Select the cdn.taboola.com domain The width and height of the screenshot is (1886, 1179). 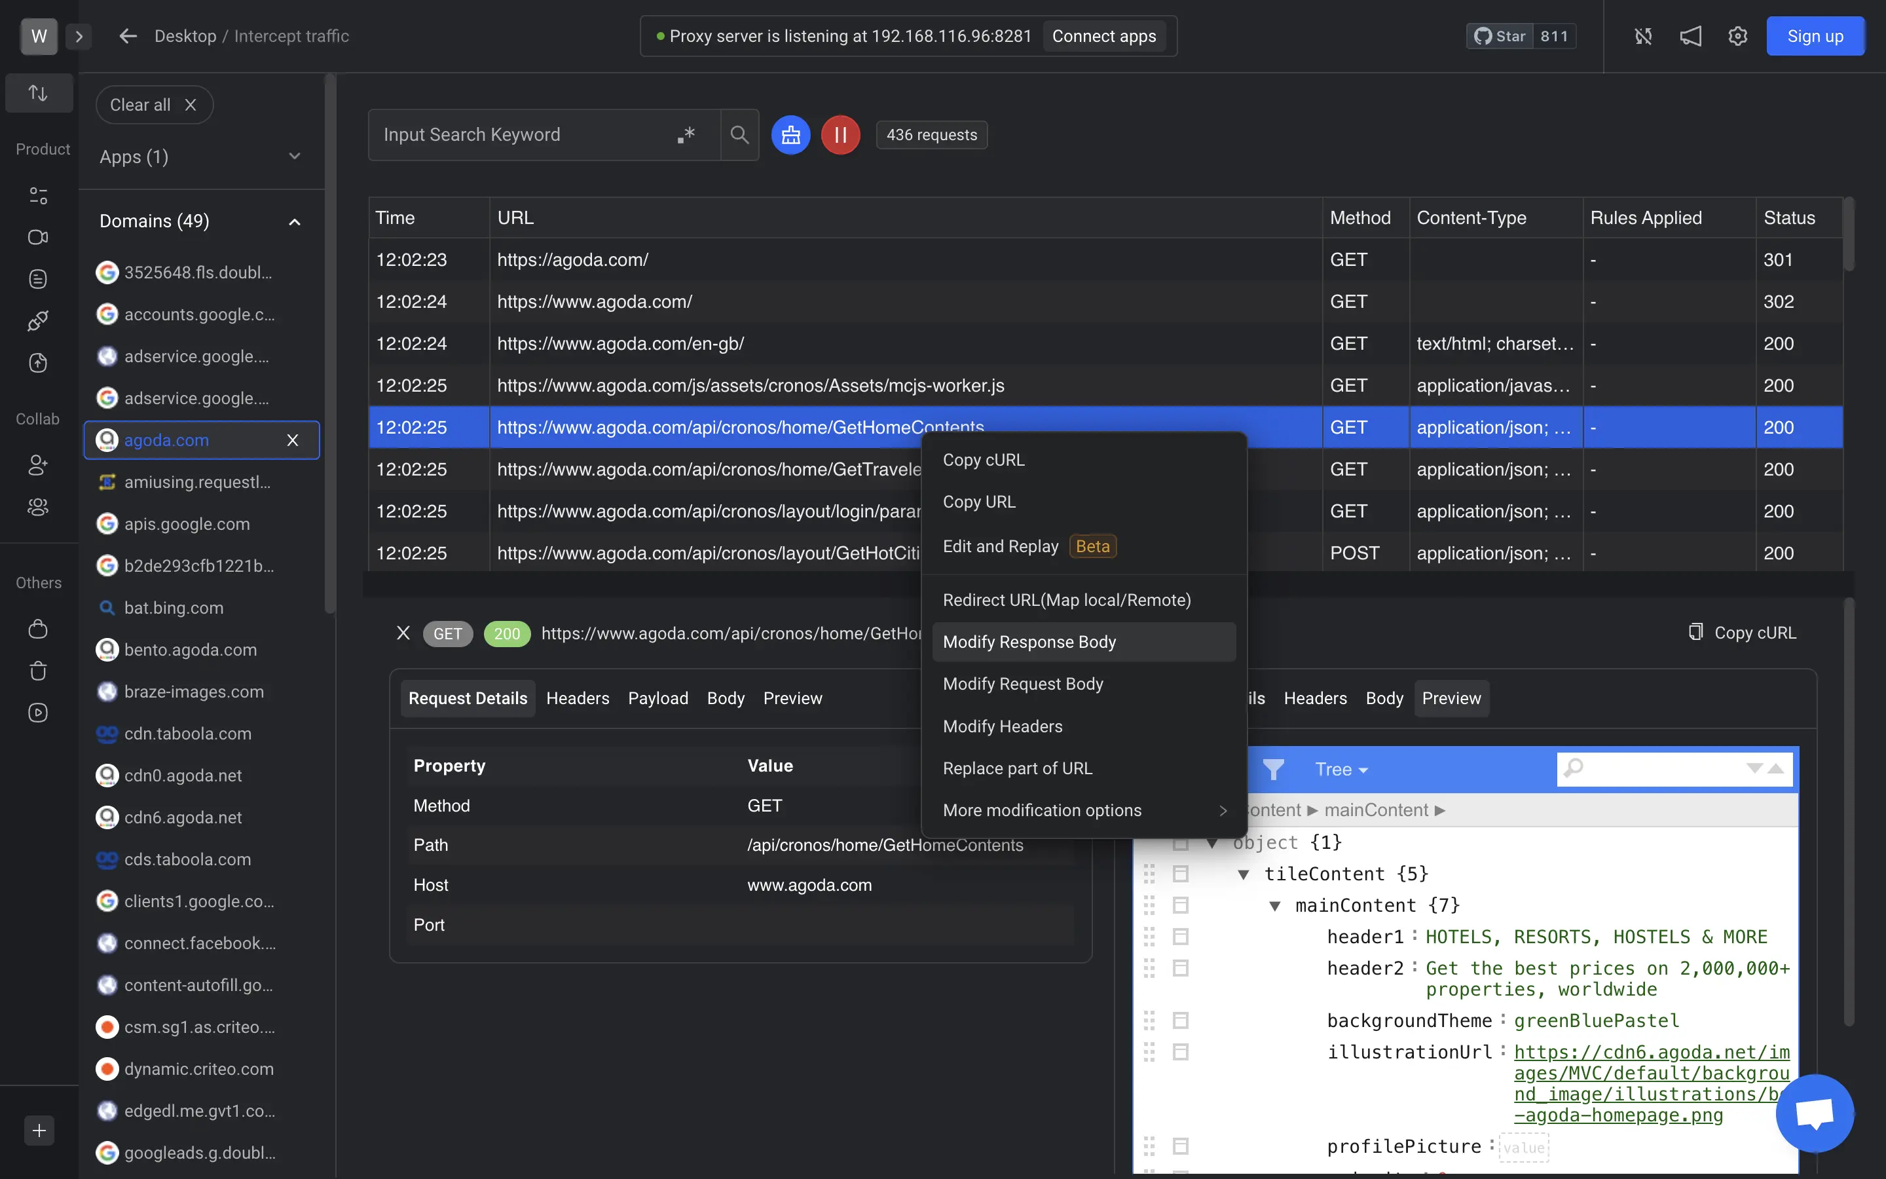[x=200, y=734]
